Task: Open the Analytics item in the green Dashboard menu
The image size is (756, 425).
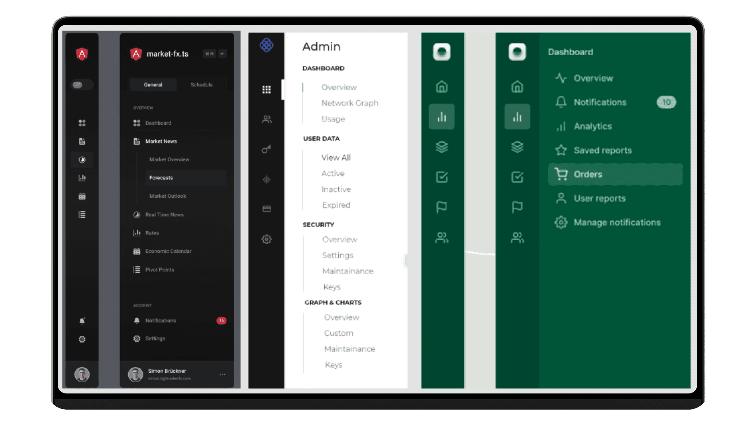Action: 593,126
